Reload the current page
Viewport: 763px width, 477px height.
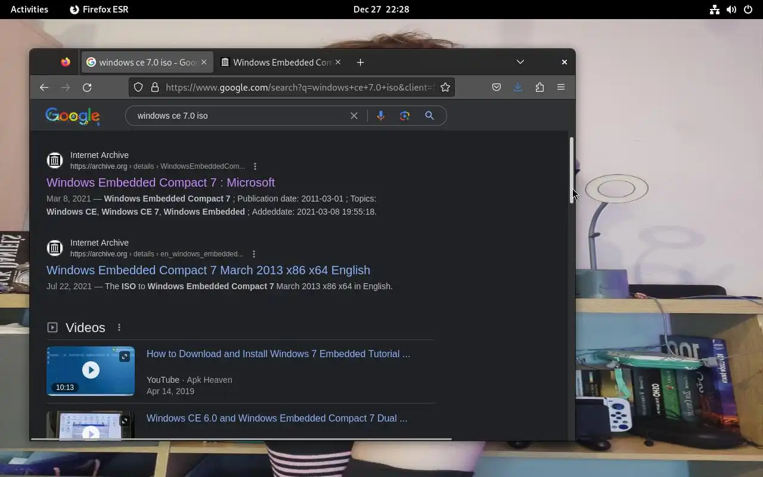point(87,87)
